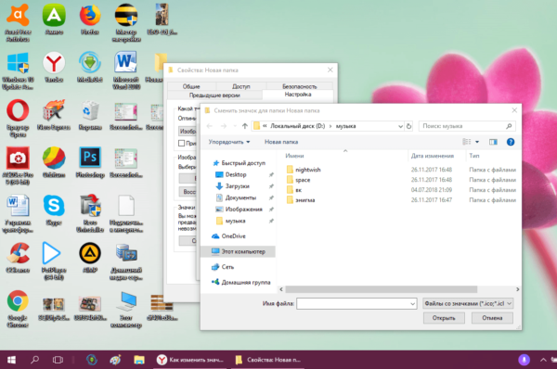Select the Photoshop desktop icon

point(90,162)
